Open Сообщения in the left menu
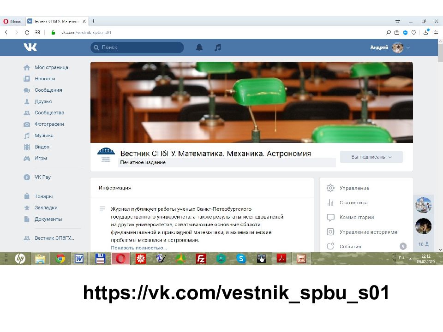Viewport: 443px width, 332px height. [x=48, y=90]
